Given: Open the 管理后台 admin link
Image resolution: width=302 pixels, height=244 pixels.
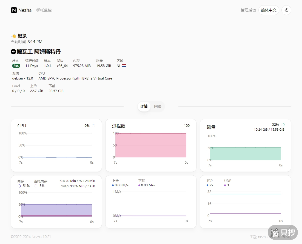Looking at the screenshot, I should [248, 10].
